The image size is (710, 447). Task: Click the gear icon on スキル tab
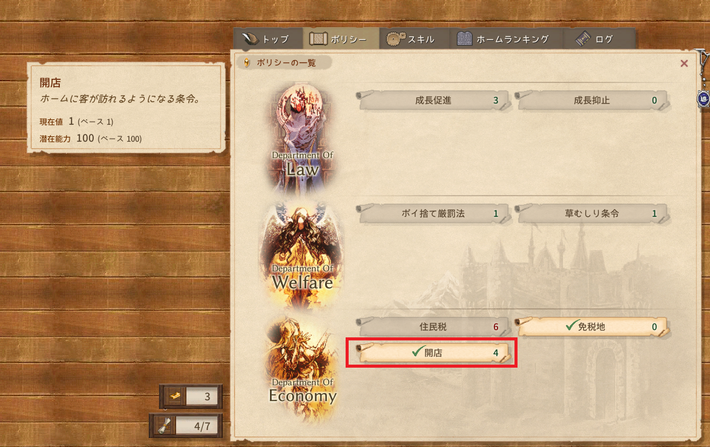[x=395, y=39]
